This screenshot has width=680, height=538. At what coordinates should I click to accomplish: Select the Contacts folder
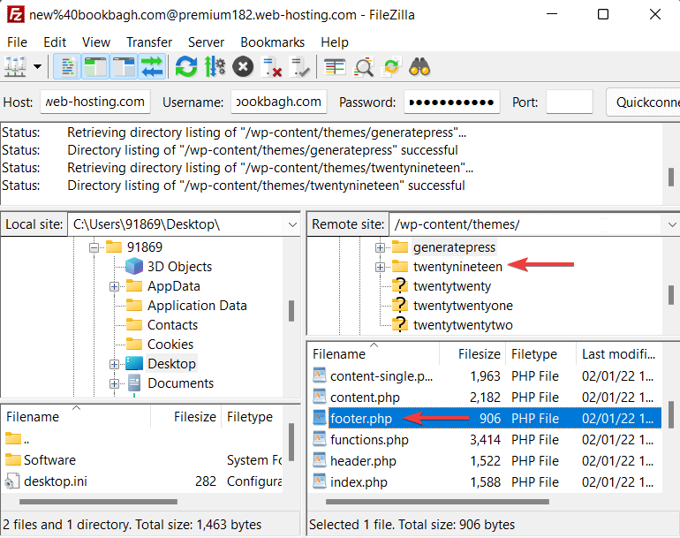[x=172, y=325]
